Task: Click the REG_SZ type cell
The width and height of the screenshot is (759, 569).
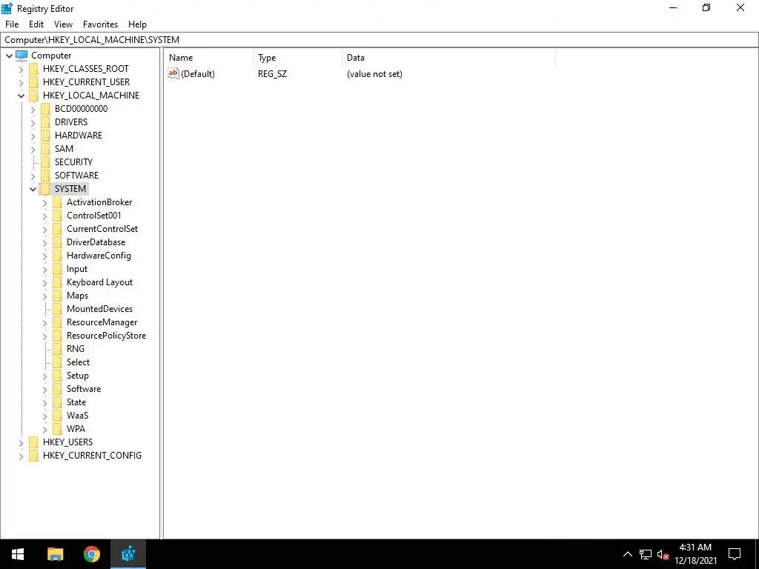Action: click(273, 74)
